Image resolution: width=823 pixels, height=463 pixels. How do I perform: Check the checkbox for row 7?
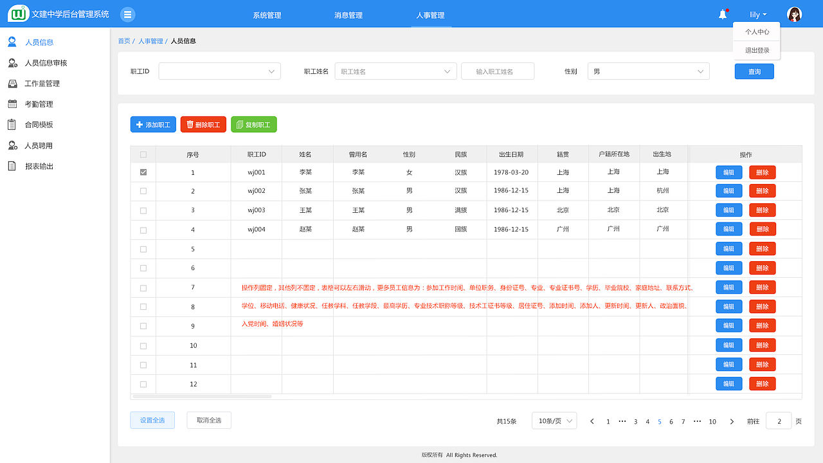(x=143, y=288)
